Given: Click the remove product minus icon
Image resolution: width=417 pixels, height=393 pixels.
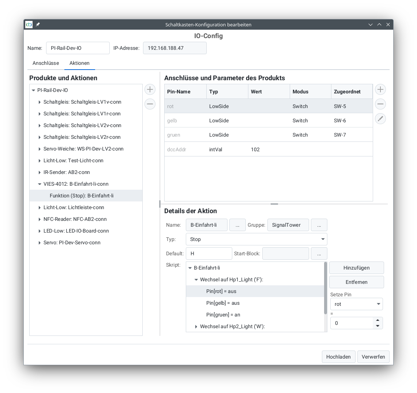Looking at the screenshot, I should pyautogui.click(x=150, y=104).
